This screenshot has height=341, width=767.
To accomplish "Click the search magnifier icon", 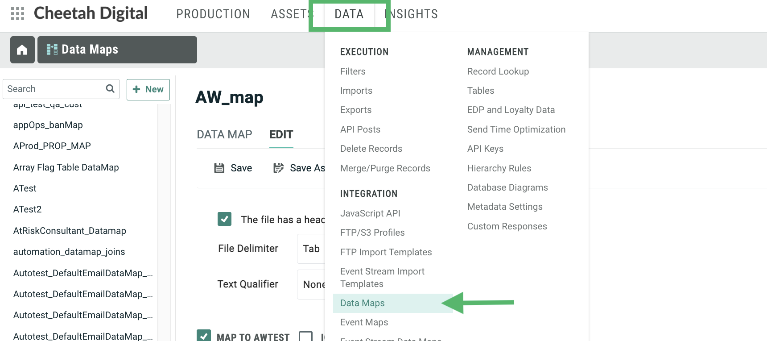I will [110, 89].
